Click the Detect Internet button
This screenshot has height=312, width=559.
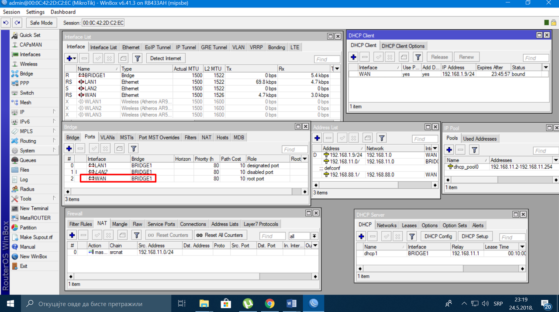click(166, 58)
